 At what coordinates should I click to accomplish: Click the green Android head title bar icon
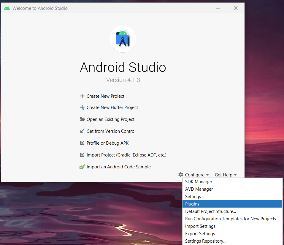pyautogui.click(x=7, y=8)
